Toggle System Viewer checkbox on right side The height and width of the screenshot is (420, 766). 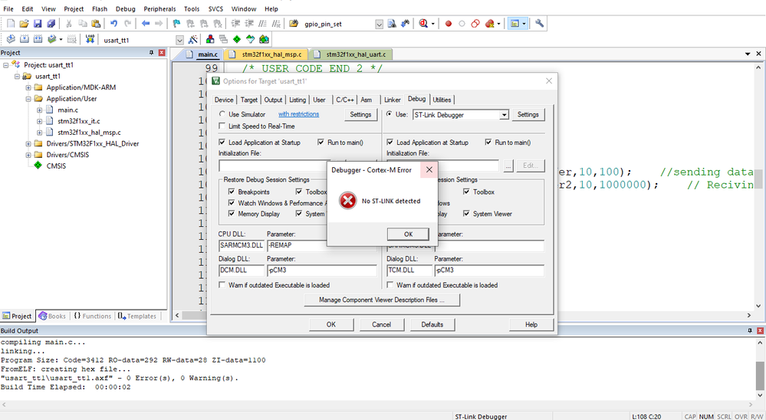click(466, 214)
